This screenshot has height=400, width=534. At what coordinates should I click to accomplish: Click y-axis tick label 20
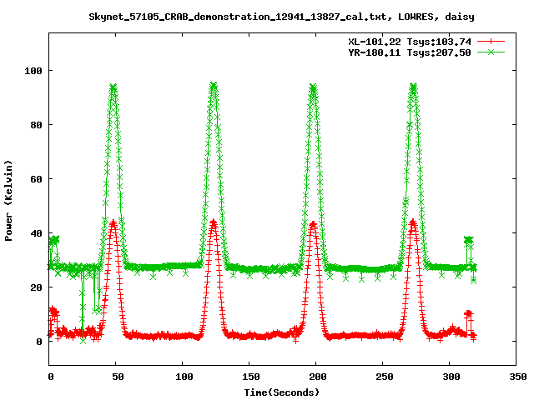pyautogui.click(x=36, y=287)
